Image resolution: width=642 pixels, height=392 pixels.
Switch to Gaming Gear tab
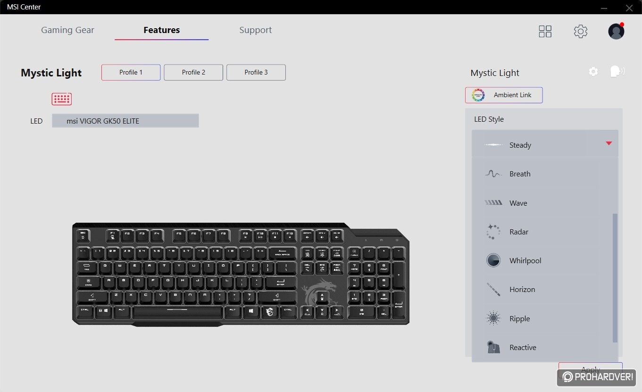point(67,30)
